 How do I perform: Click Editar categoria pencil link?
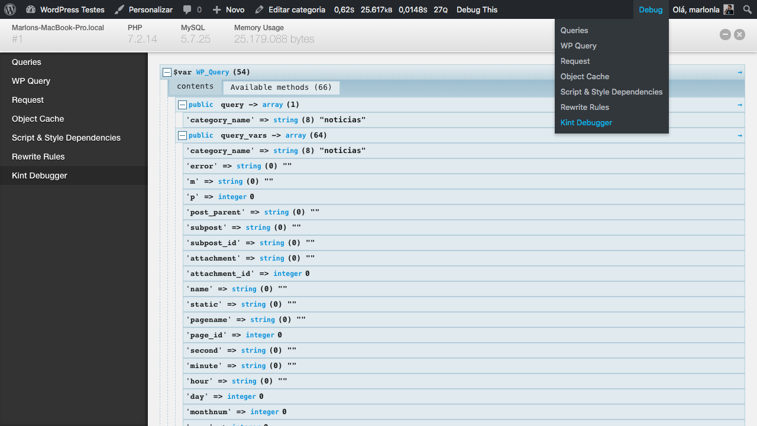[290, 9]
